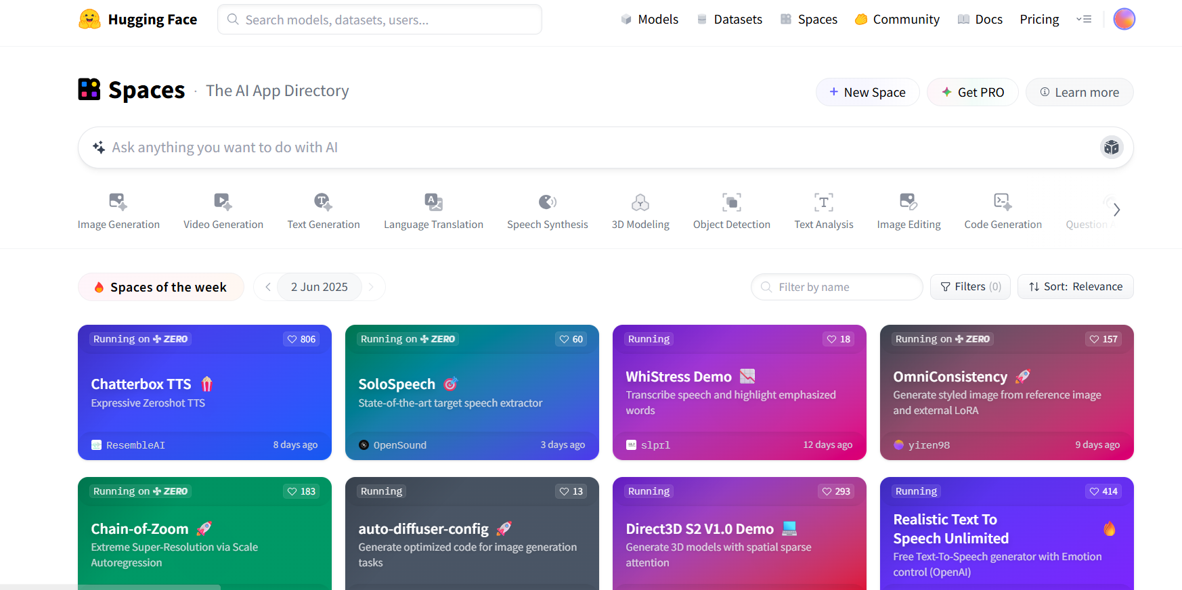This screenshot has height=590, width=1182.
Task: Open the Video Generation category icon
Action: pos(223,202)
